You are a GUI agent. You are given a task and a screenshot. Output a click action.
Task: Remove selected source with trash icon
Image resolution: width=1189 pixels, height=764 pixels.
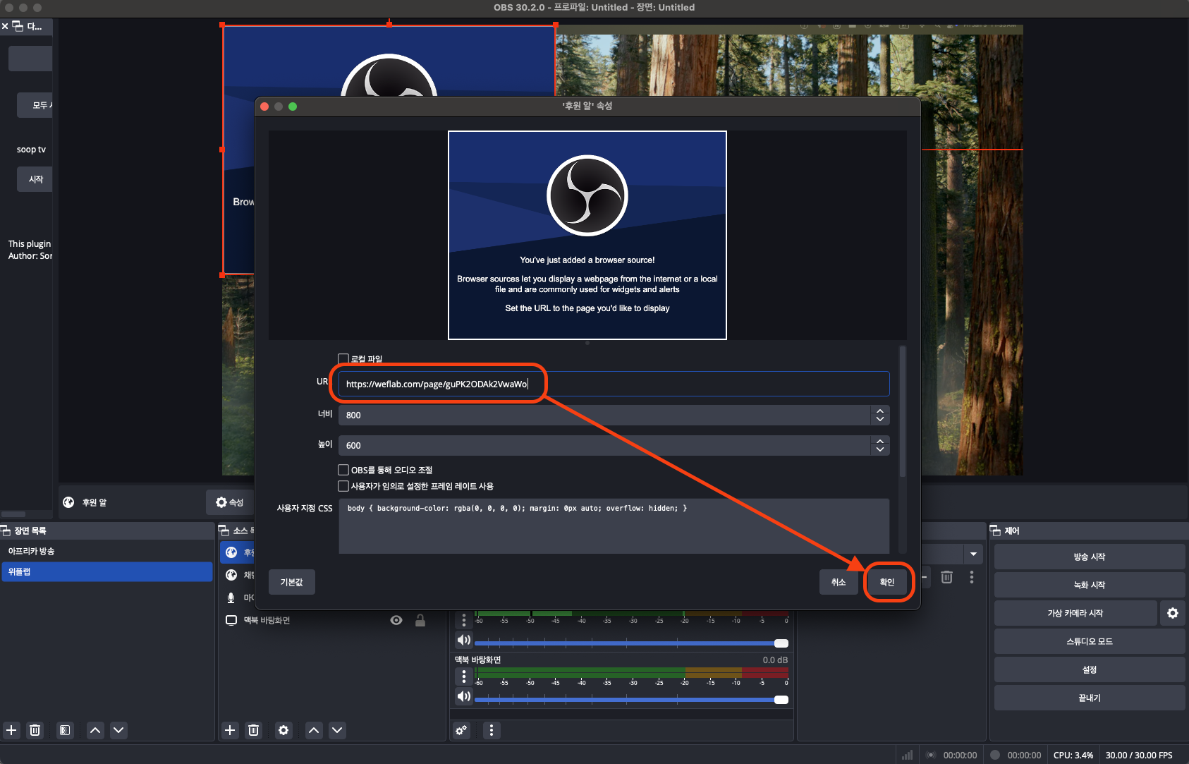click(253, 730)
